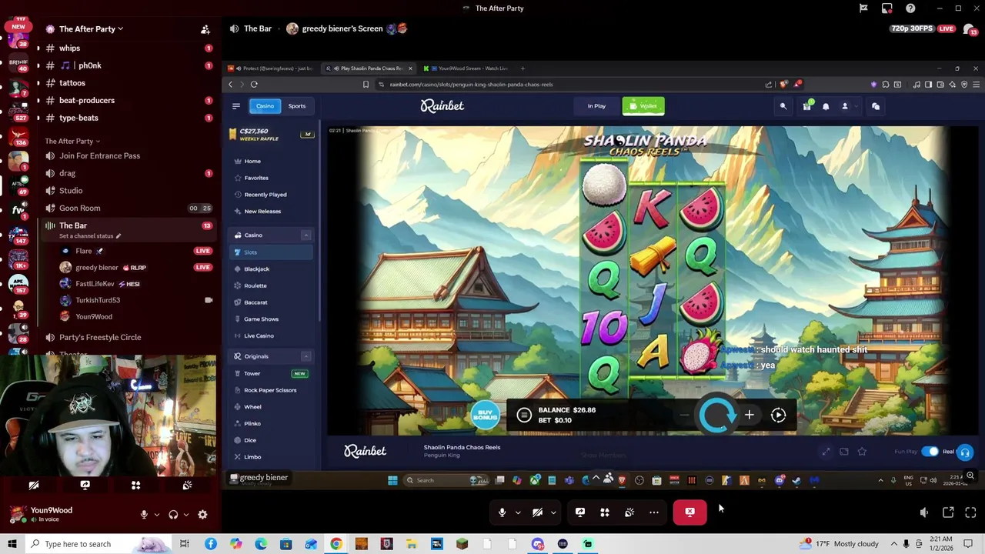Open camera options arrow in call bar
Screen dimensions: 985x554
tap(553, 512)
